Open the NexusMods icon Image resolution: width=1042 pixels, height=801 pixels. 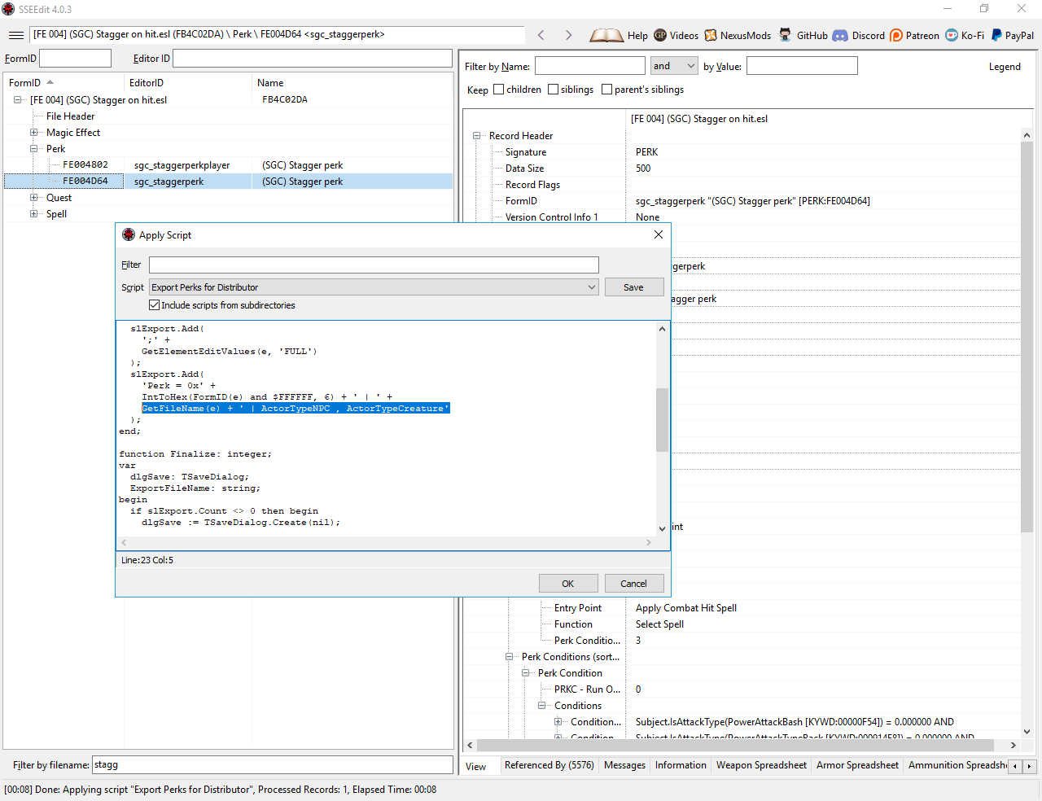[x=711, y=35]
